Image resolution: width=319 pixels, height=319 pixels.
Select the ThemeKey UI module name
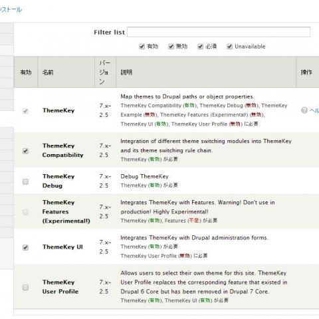point(62,247)
